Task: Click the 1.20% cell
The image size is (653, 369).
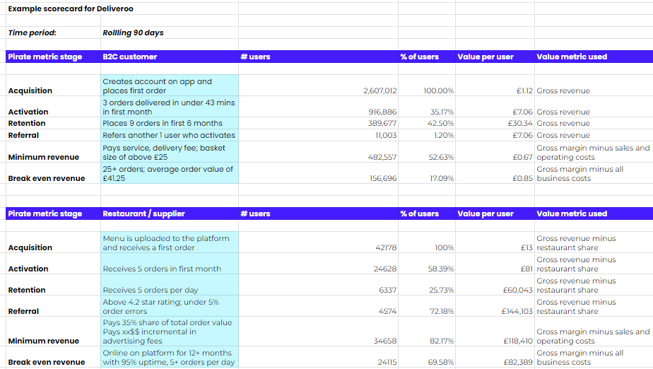Action: 427,135
